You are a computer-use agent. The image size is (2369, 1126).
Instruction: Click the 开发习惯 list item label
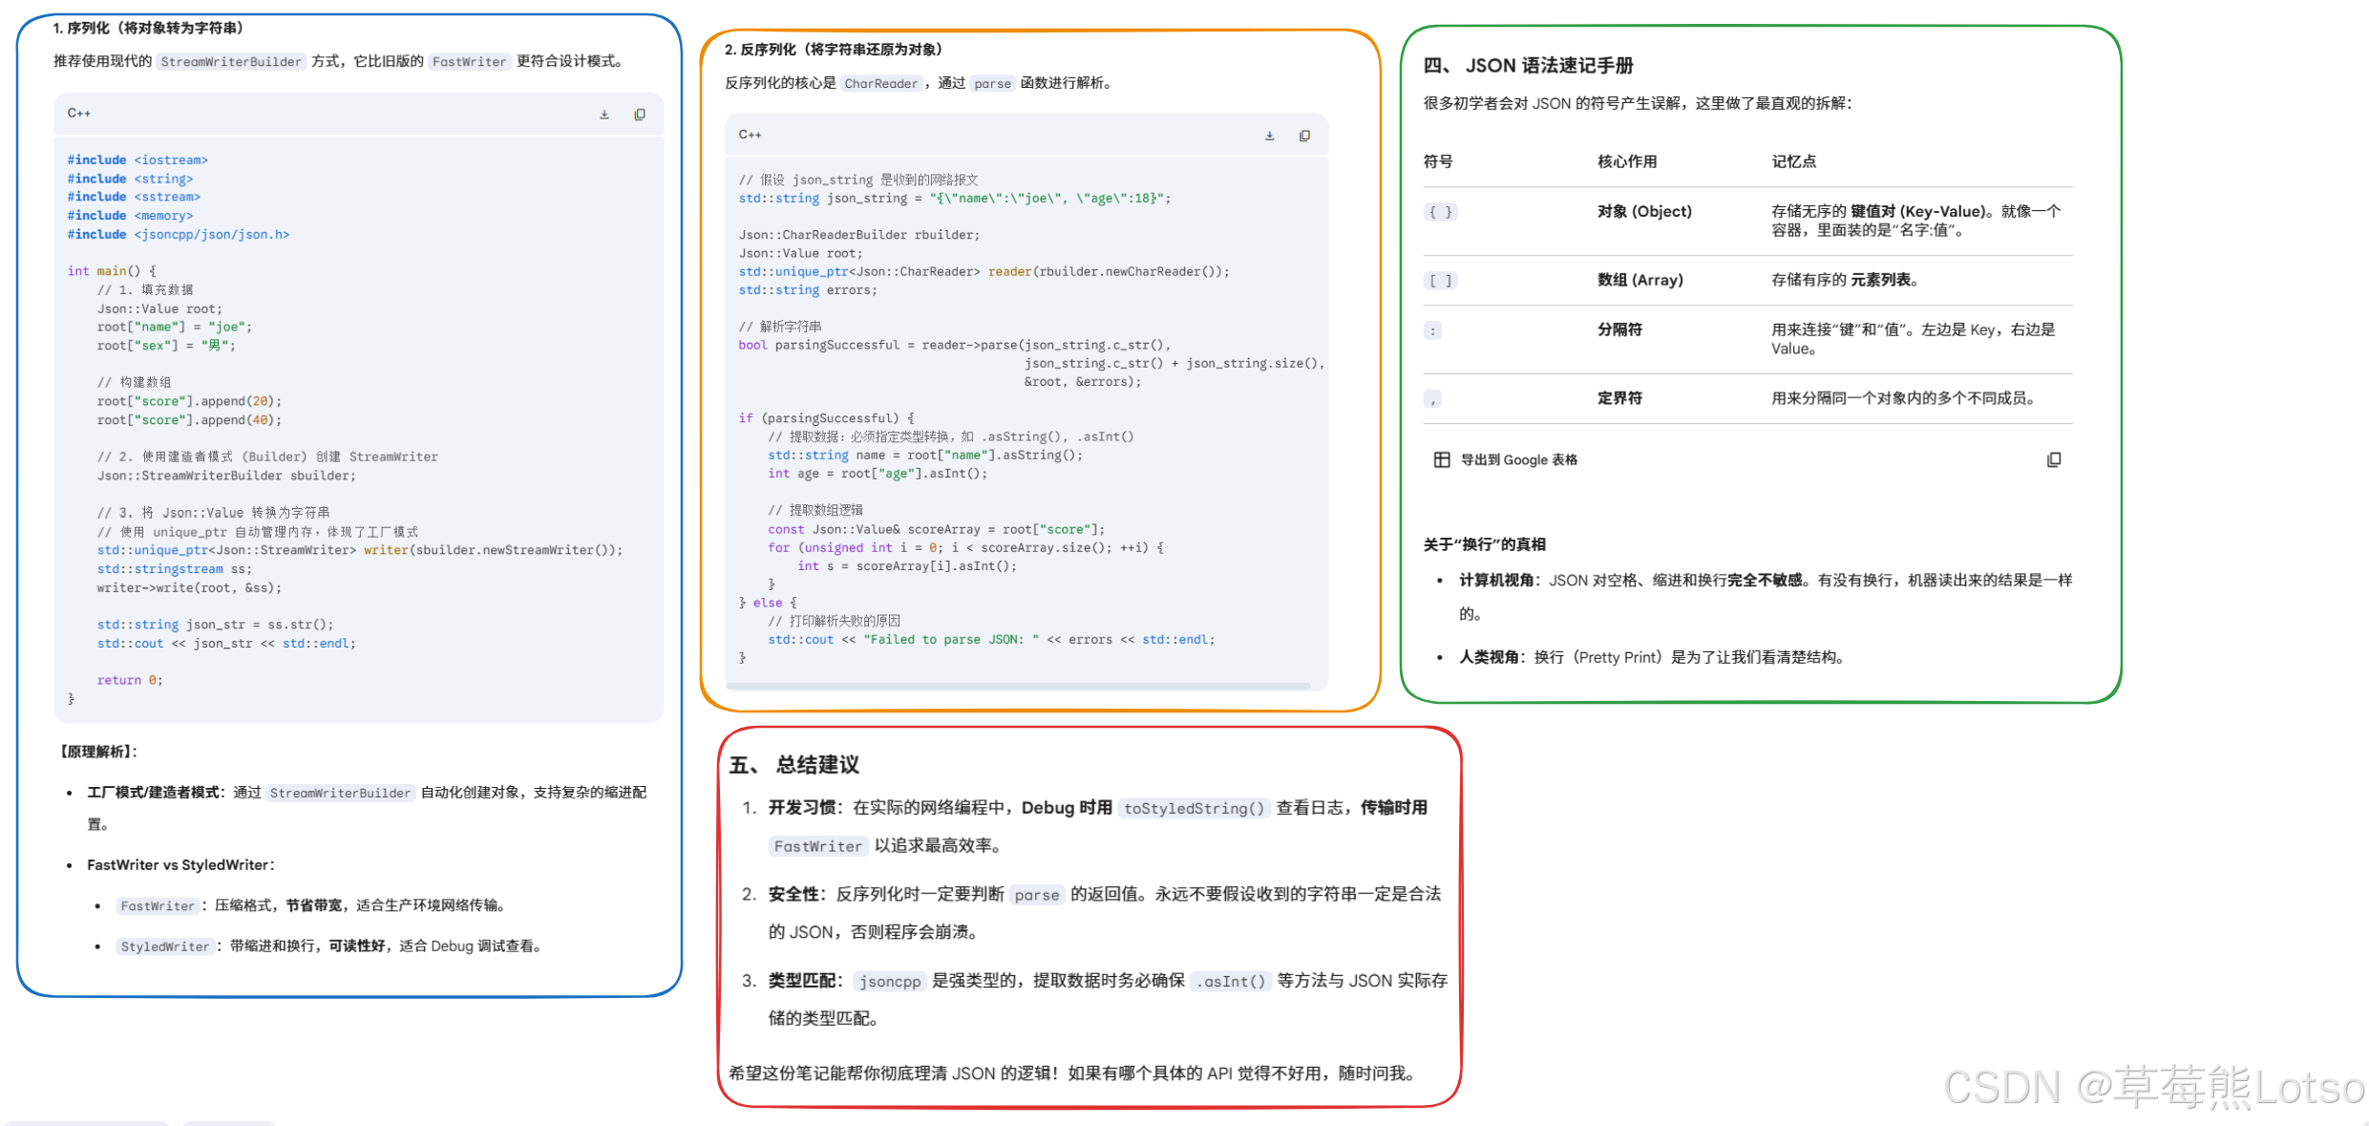pyautogui.click(x=801, y=808)
